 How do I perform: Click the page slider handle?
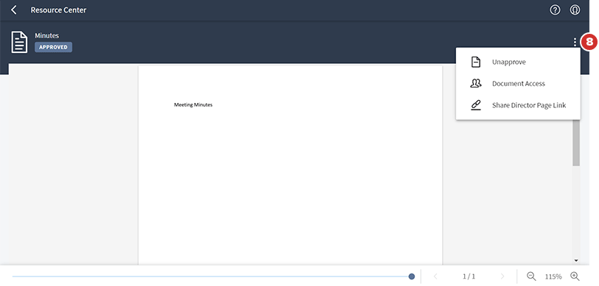pyautogui.click(x=411, y=276)
